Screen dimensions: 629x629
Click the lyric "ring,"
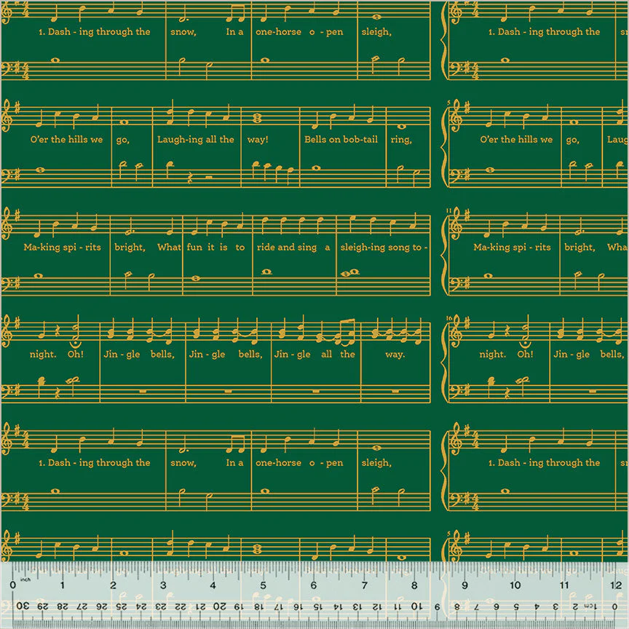click(x=401, y=140)
